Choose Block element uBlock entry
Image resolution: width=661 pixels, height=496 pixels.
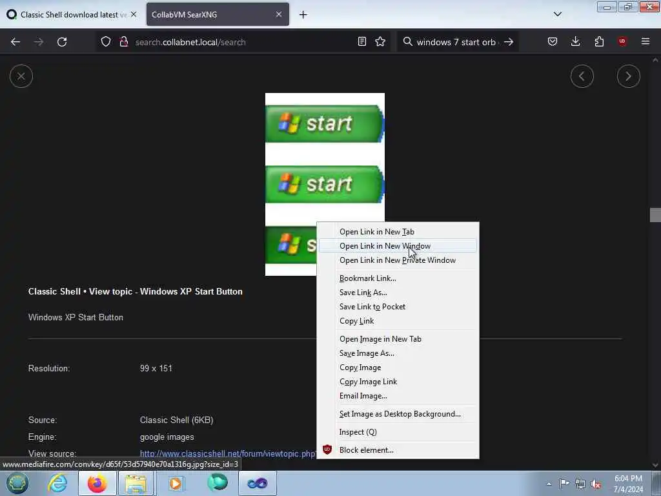click(x=398, y=450)
